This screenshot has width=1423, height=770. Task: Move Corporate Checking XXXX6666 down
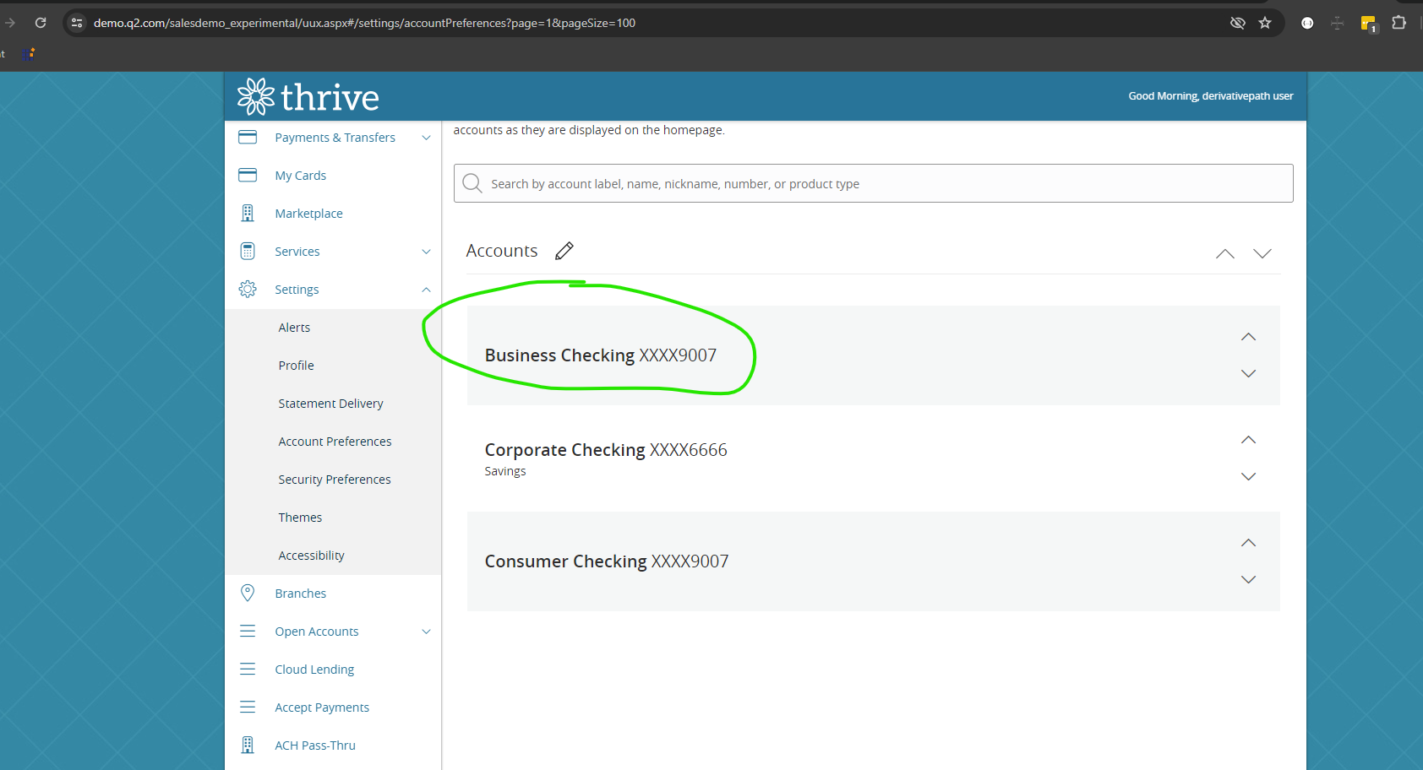1248,476
